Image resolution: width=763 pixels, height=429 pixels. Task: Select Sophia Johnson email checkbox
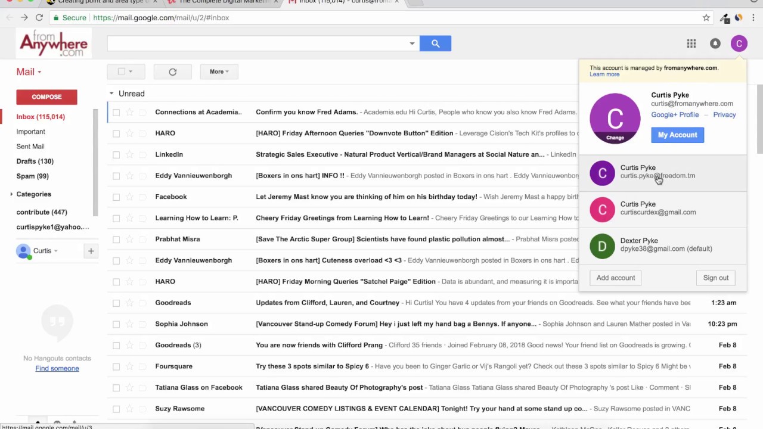[x=116, y=324]
